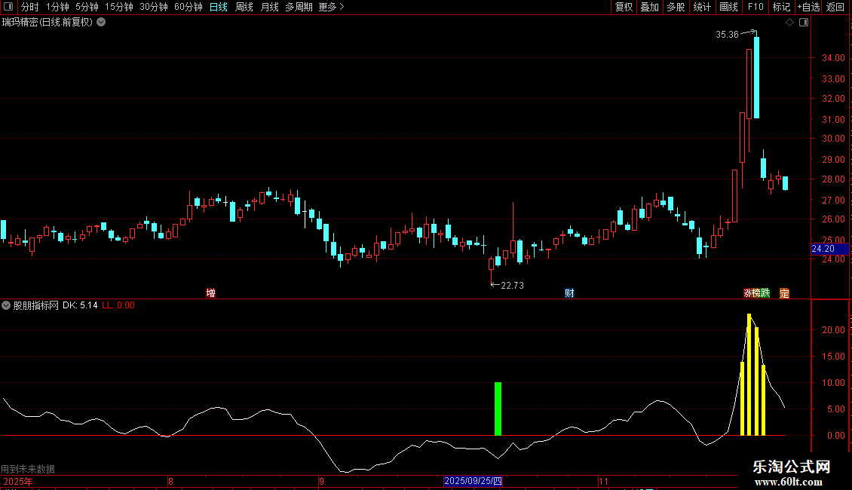Click the 增 event marker on chart
852x490 pixels.
coord(211,292)
